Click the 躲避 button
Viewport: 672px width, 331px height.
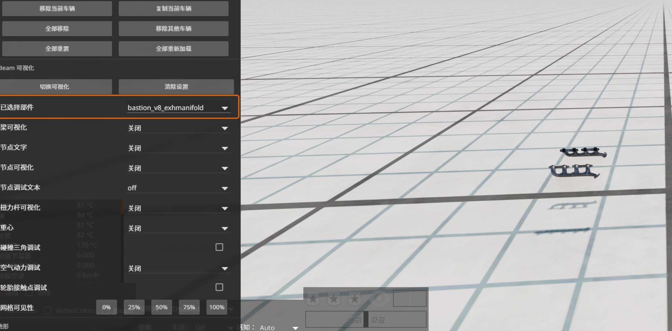tap(397, 319)
